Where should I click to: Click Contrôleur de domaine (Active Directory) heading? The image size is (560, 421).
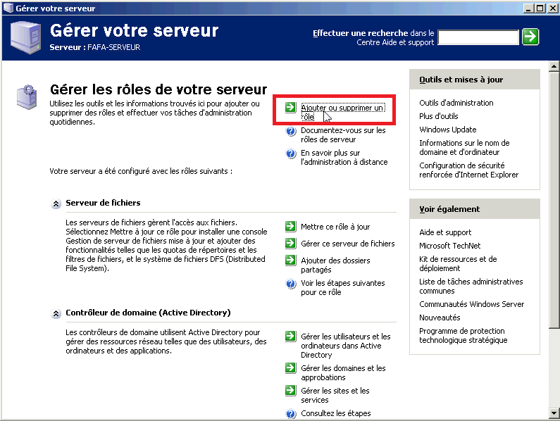(x=148, y=313)
